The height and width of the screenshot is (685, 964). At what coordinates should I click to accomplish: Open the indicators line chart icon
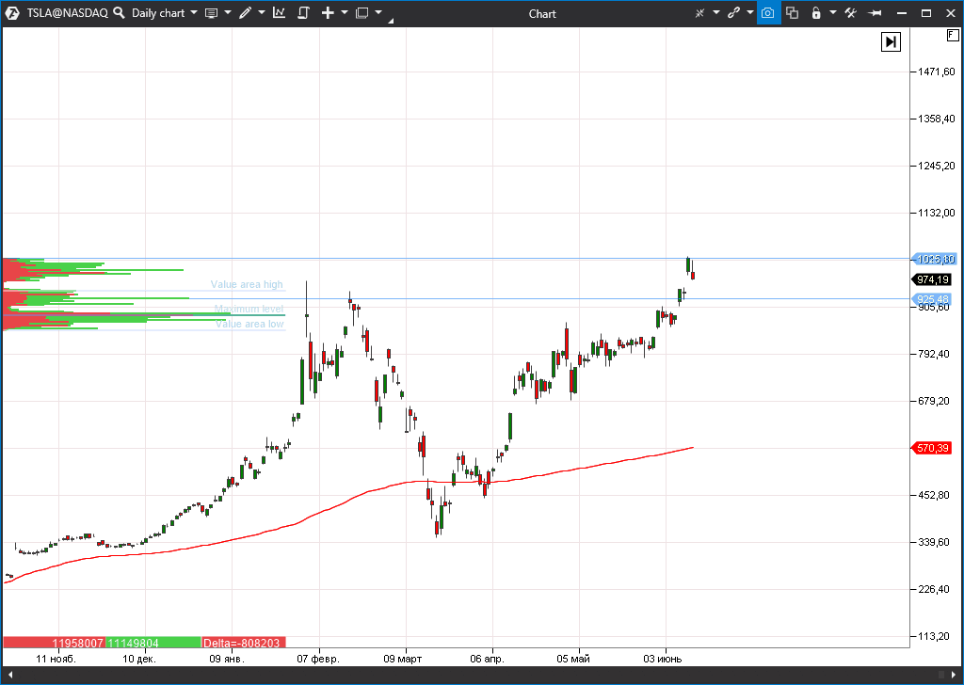[280, 13]
